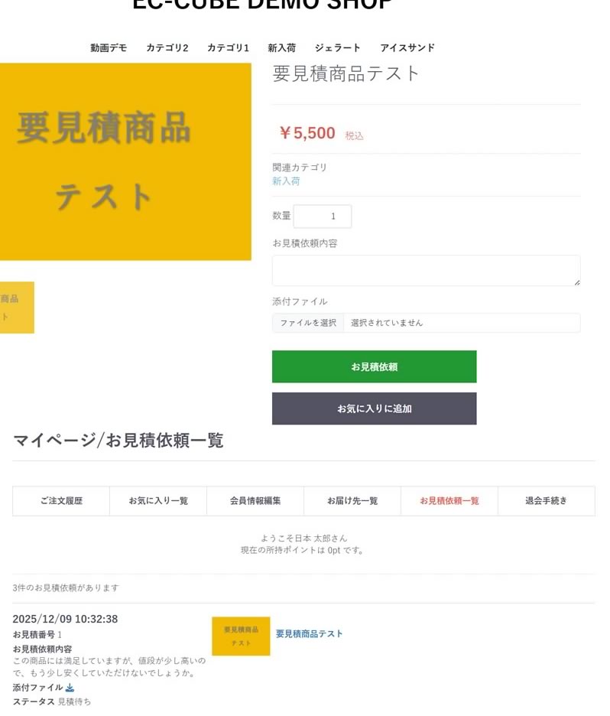Click the お気に入りに追加 button

click(374, 408)
